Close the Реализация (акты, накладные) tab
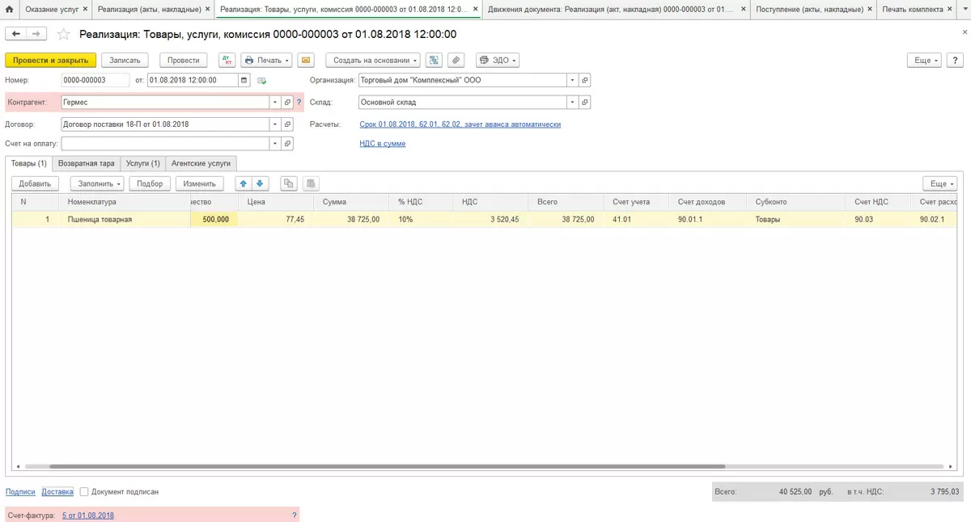The image size is (971, 522). [208, 10]
